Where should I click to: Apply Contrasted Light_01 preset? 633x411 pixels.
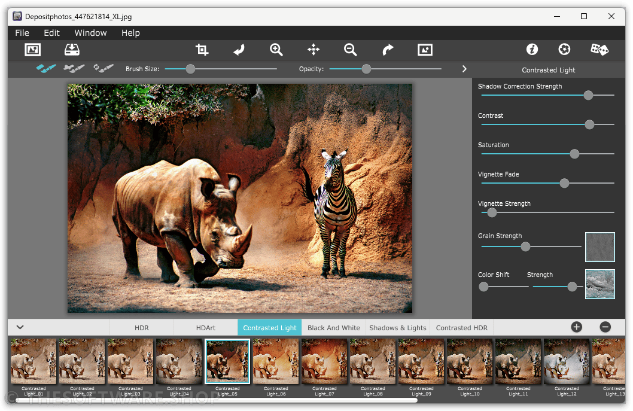(34, 361)
